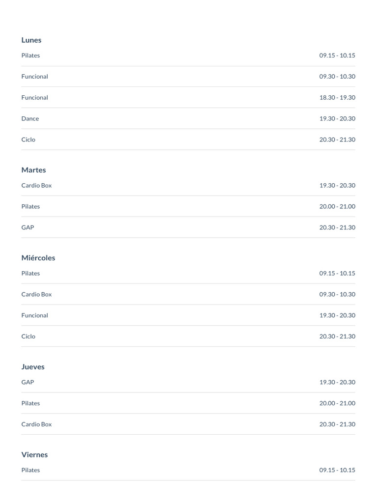377x503 pixels.
Task: Select the GAP class under Martes
Action: click(27, 228)
